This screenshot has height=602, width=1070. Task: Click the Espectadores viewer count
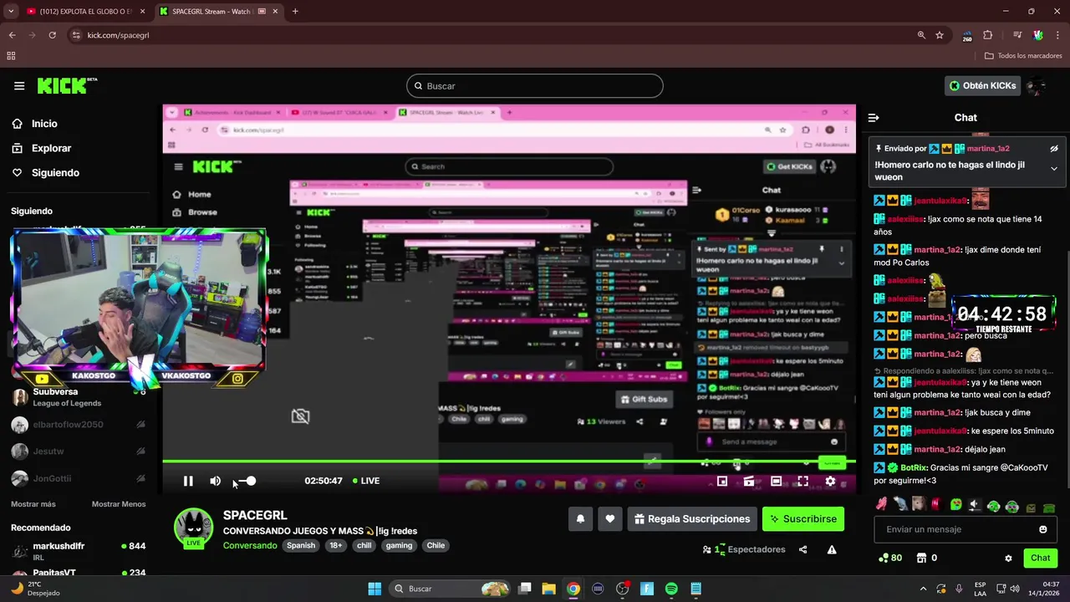coord(744,549)
